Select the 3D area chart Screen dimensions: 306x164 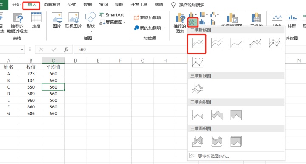[x=197, y=142]
